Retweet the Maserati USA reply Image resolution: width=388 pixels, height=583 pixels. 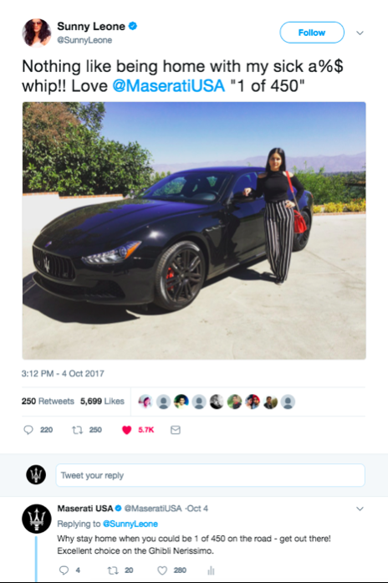[113, 570]
